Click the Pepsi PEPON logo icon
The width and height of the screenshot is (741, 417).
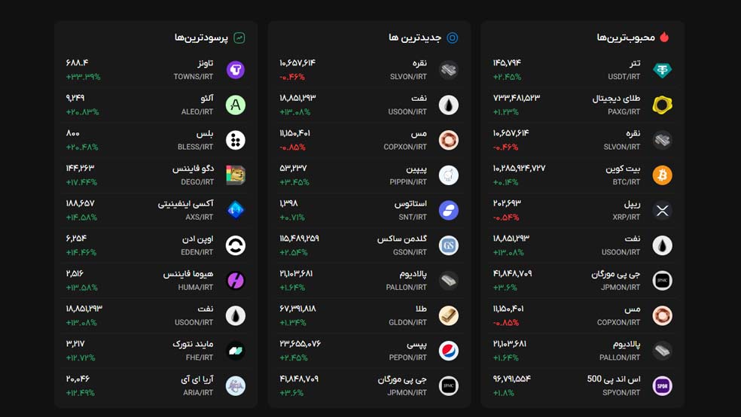[x=449, y=351]
